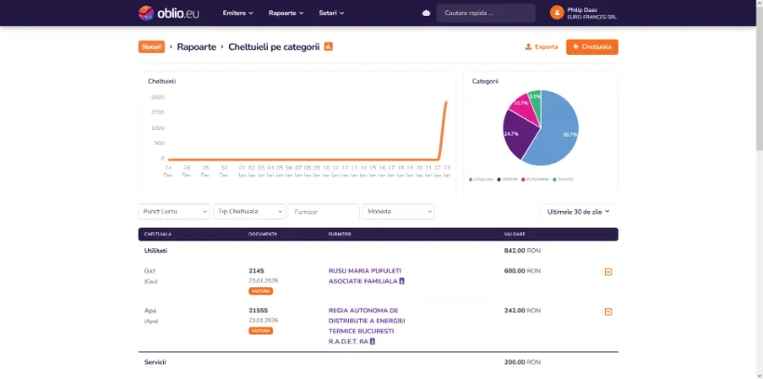763x379 pixels.
Task: Open the action menu icon for Gaz row
Action: 609,272
